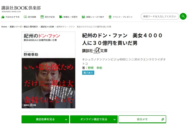Click the bookshelf icon for 書籍シリーズで探す

point(83,17)
